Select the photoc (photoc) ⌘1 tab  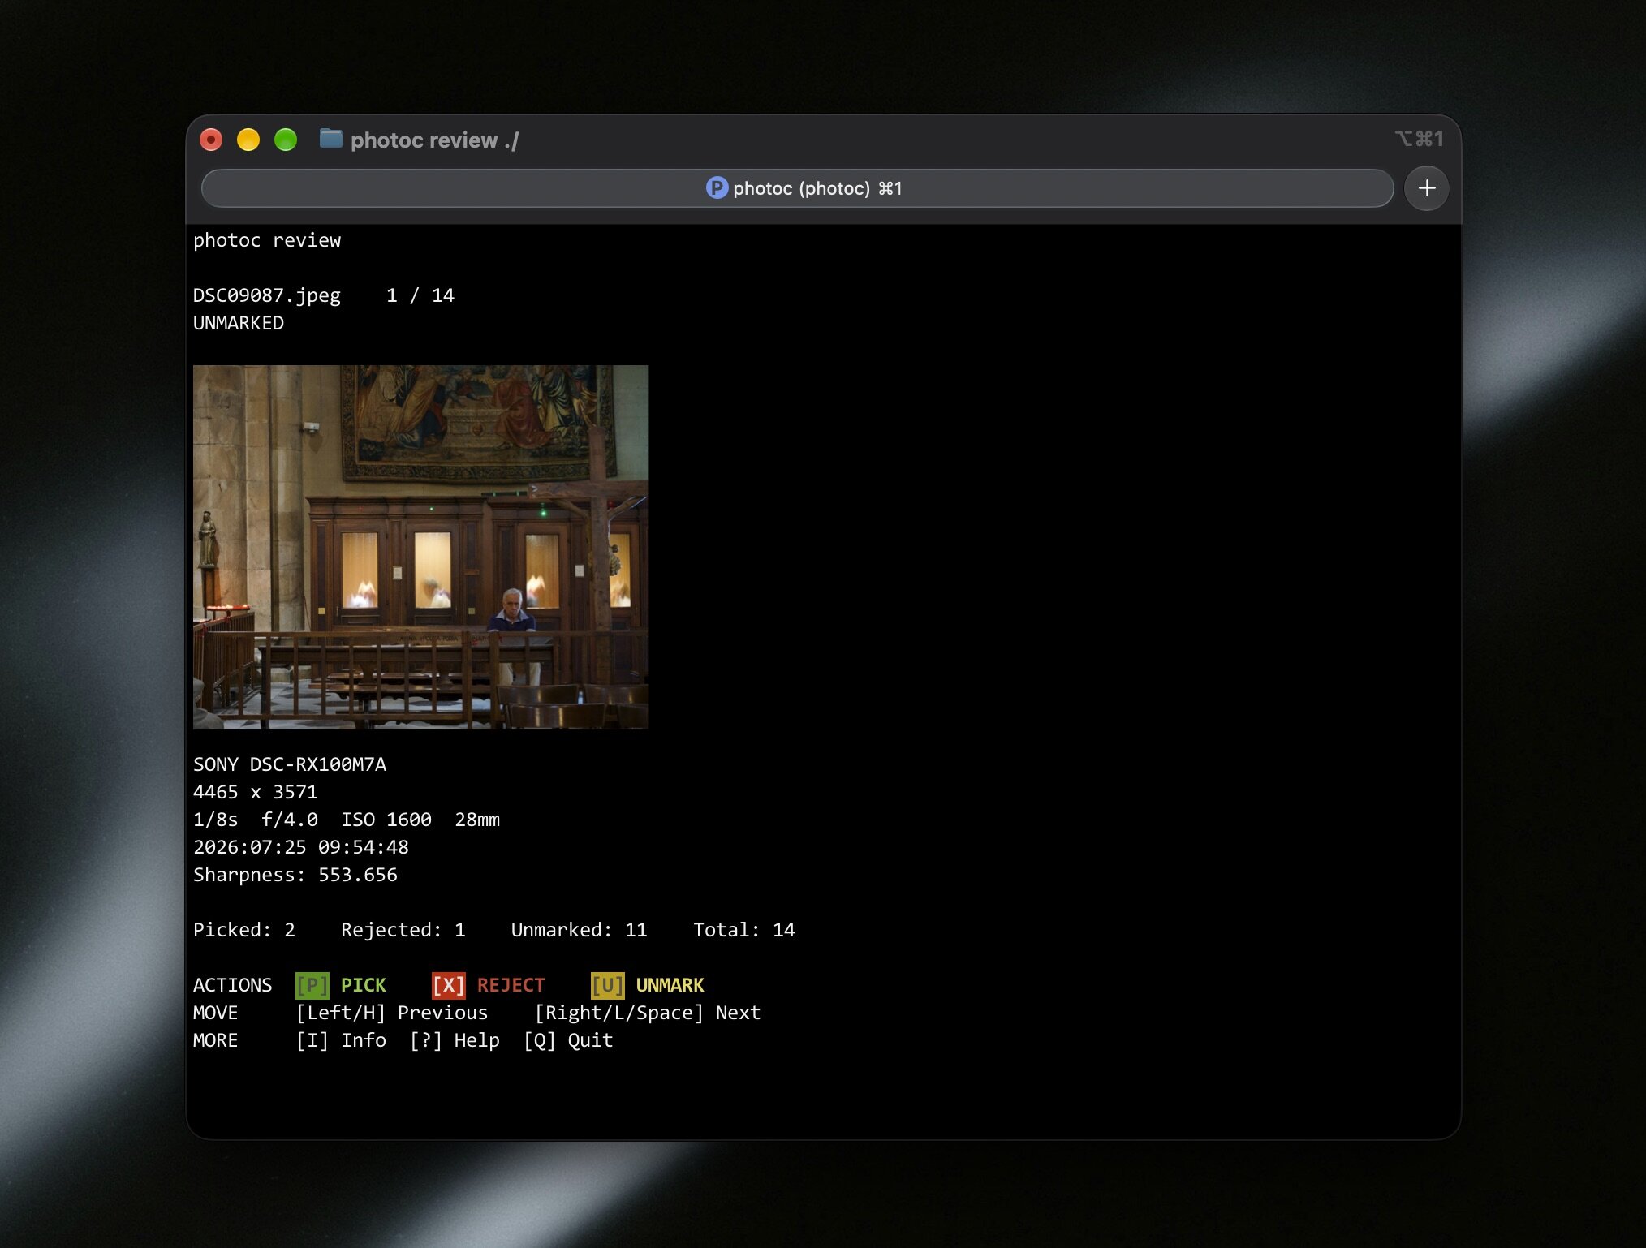(797, 188)
